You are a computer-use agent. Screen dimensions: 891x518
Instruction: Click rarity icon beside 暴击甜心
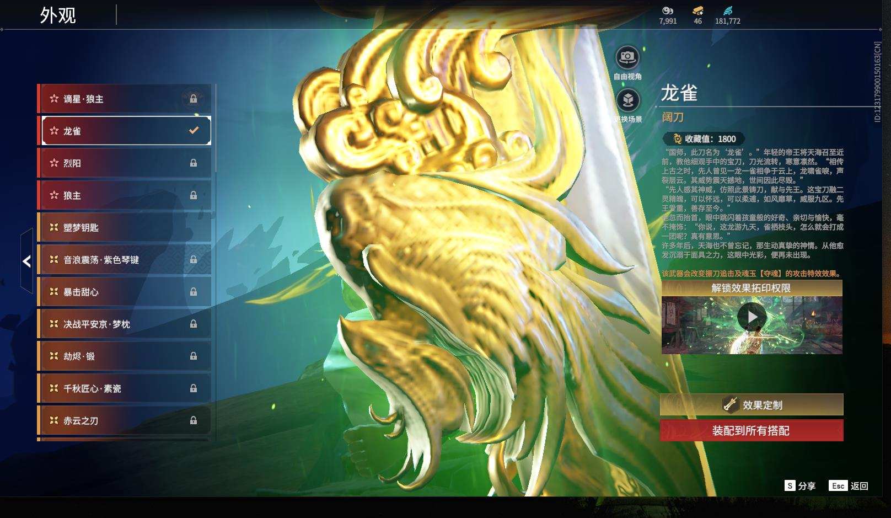[54, 292]
